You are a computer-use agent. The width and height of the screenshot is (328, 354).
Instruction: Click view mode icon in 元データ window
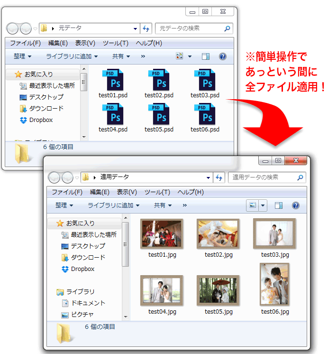click(x=179, y=56)
